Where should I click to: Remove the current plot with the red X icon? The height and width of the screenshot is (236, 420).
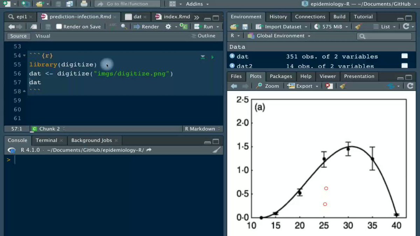coord(328,86)
